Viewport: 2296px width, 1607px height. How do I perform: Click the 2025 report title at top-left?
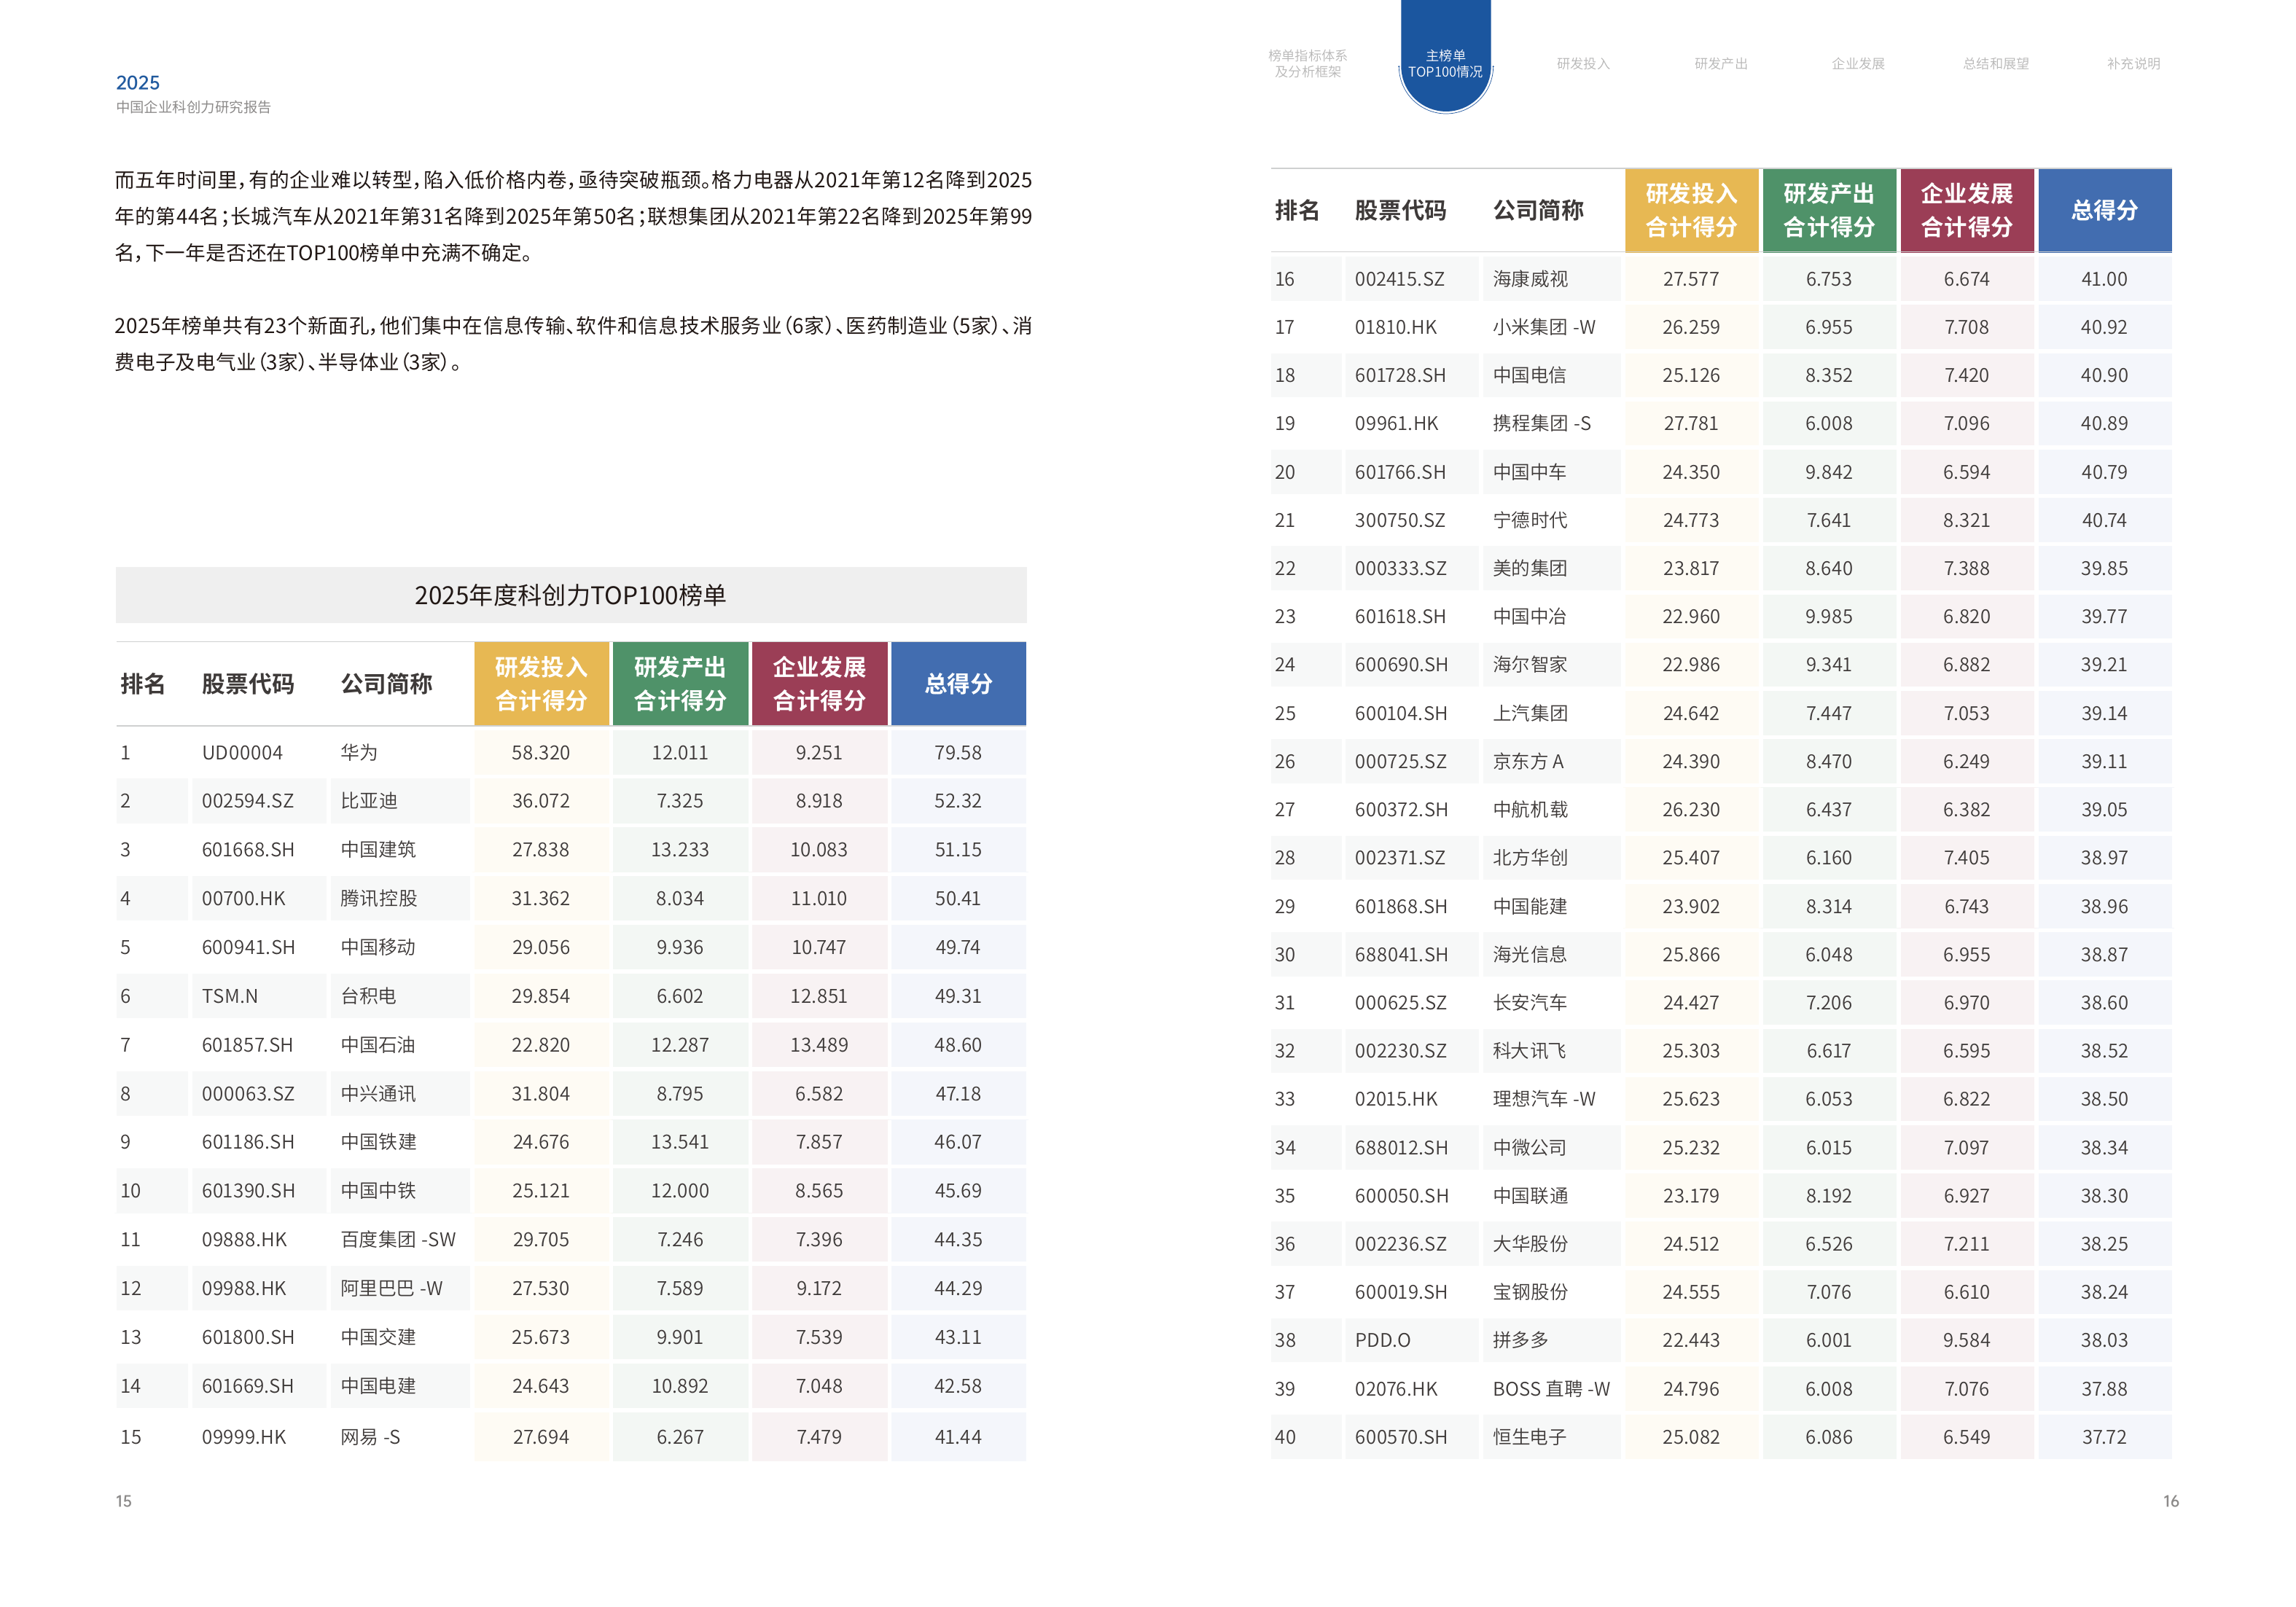tap(138, 83)
